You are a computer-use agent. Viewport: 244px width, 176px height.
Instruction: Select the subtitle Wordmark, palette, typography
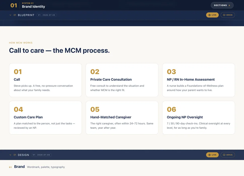[x=46, y=167]
